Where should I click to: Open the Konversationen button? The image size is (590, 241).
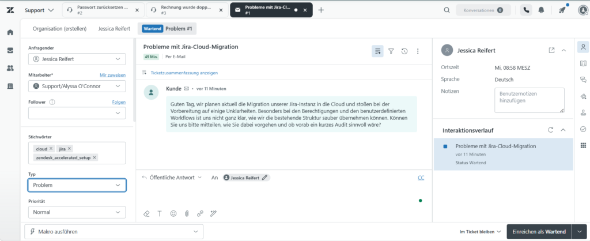[484, 10]
